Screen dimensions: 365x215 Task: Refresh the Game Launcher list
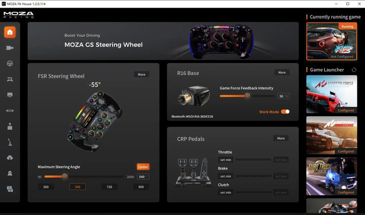coord(354,70)
